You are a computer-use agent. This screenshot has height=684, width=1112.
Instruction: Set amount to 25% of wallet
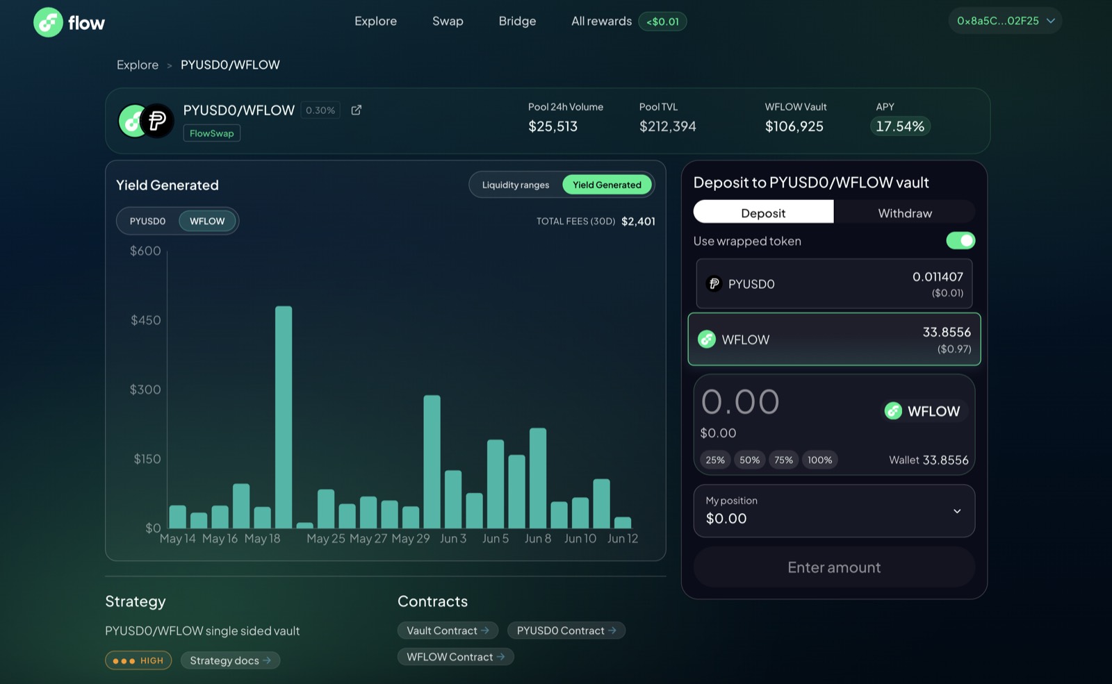click(715, 460)
